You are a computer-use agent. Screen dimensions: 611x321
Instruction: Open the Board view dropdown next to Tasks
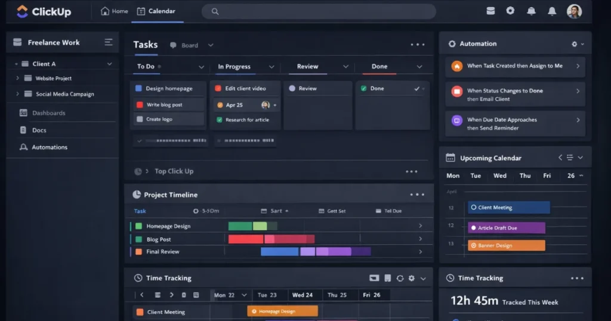[x=210, y=45]
